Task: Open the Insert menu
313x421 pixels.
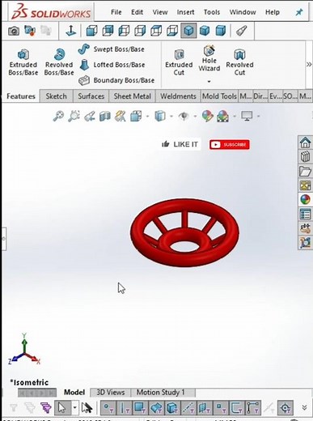Action: [185, 12]
